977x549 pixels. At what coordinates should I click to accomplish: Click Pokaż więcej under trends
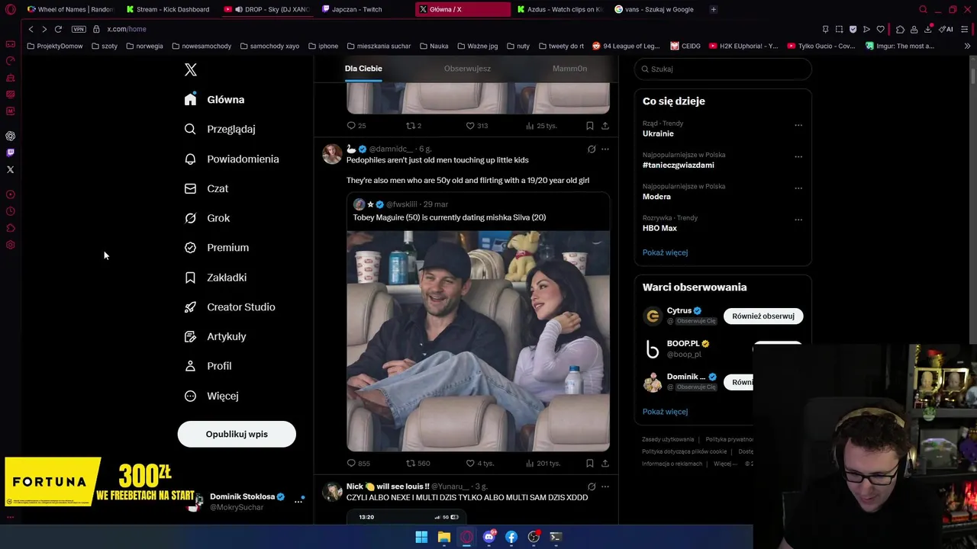pos(665,252)
